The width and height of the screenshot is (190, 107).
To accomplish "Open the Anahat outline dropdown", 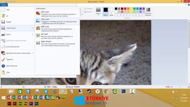I will [89, 9].
